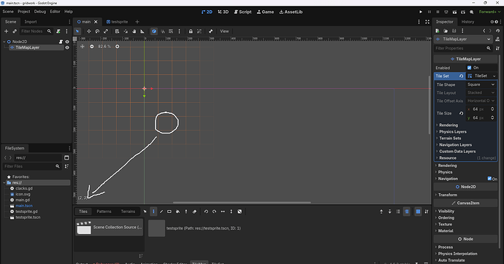Choose the tile Eraser tool

[194, 211]
